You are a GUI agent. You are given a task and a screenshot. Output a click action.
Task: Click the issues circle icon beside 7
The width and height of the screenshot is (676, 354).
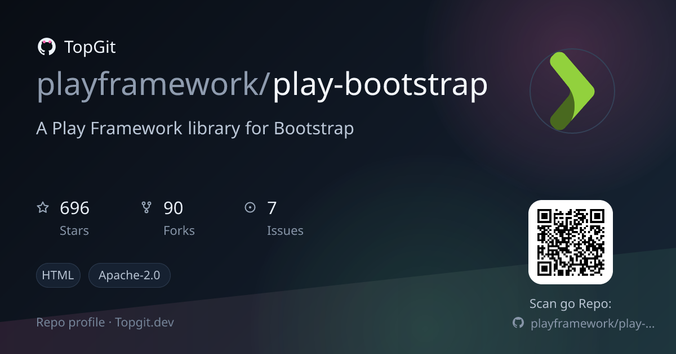250,208
